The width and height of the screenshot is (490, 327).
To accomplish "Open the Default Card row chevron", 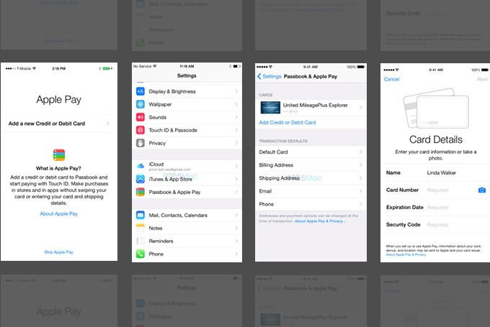I will point(360,152).
